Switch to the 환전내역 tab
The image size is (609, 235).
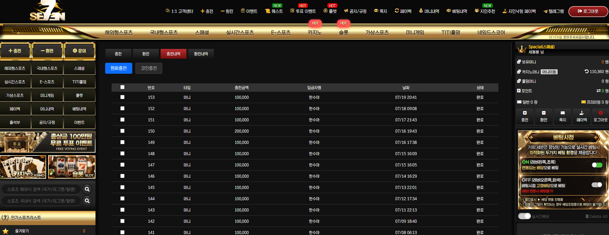(201, 54)
